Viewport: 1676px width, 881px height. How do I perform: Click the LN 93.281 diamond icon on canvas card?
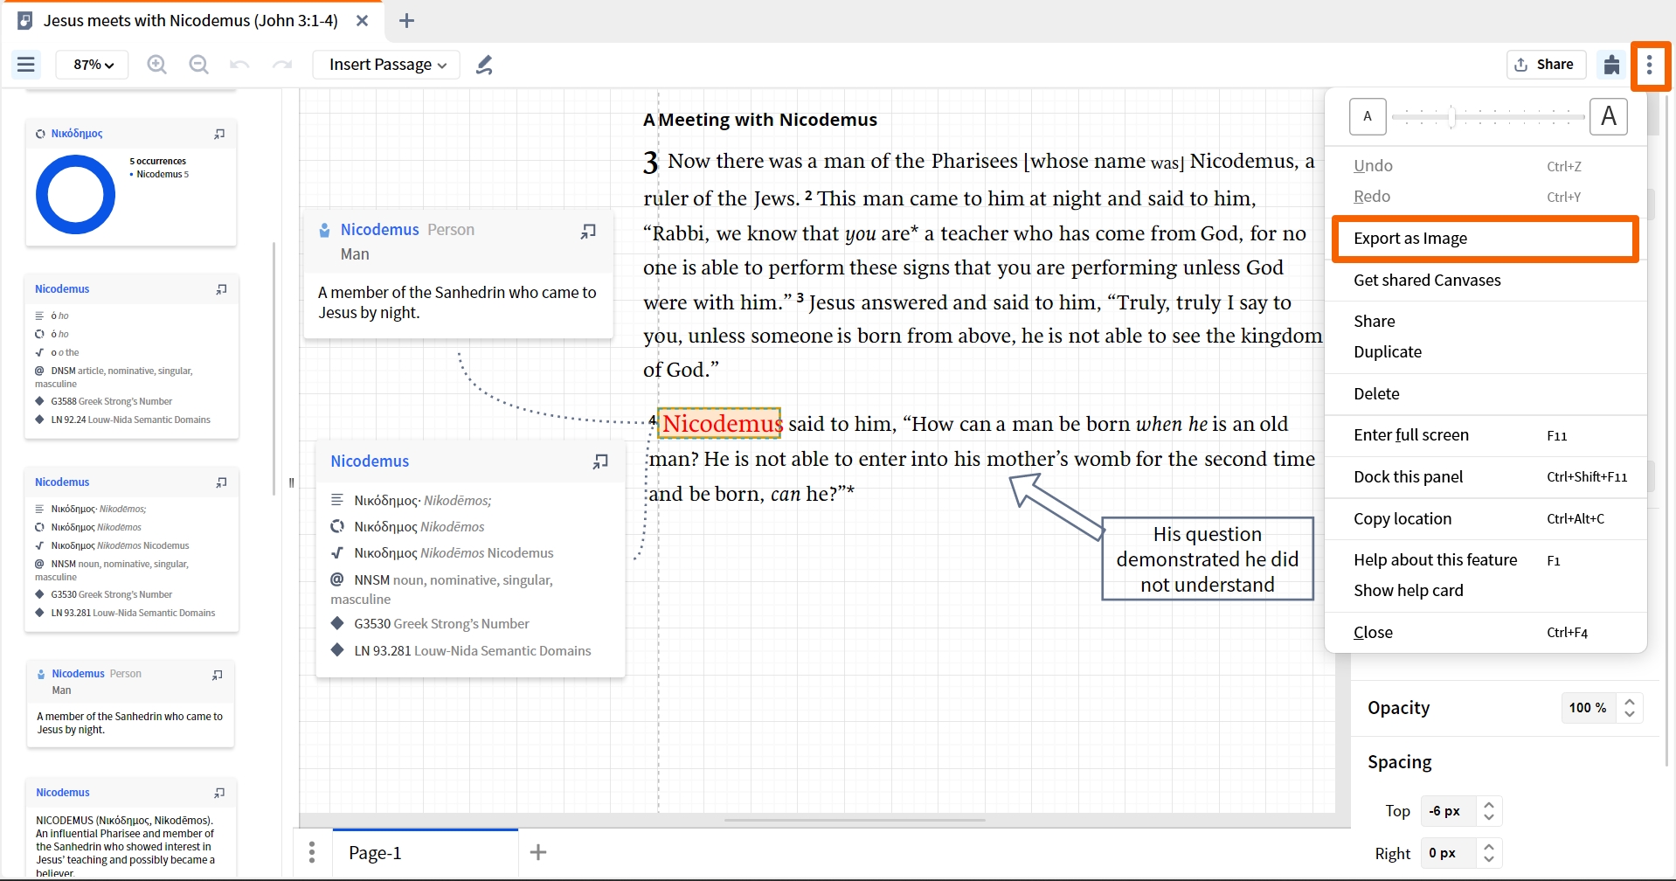tap(337, 650)
